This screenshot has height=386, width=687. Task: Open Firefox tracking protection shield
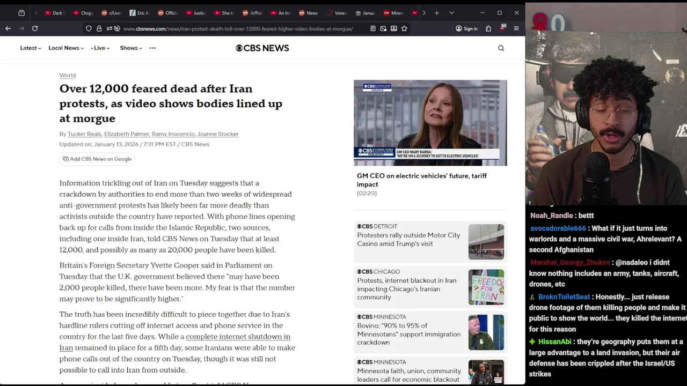pos(89,28)
